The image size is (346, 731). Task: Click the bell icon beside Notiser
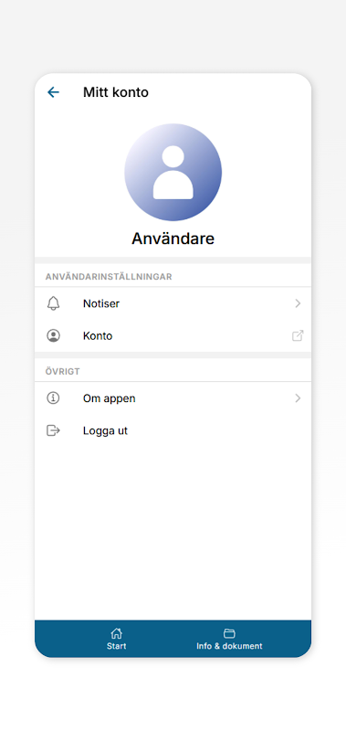click(x=54, y=303)
